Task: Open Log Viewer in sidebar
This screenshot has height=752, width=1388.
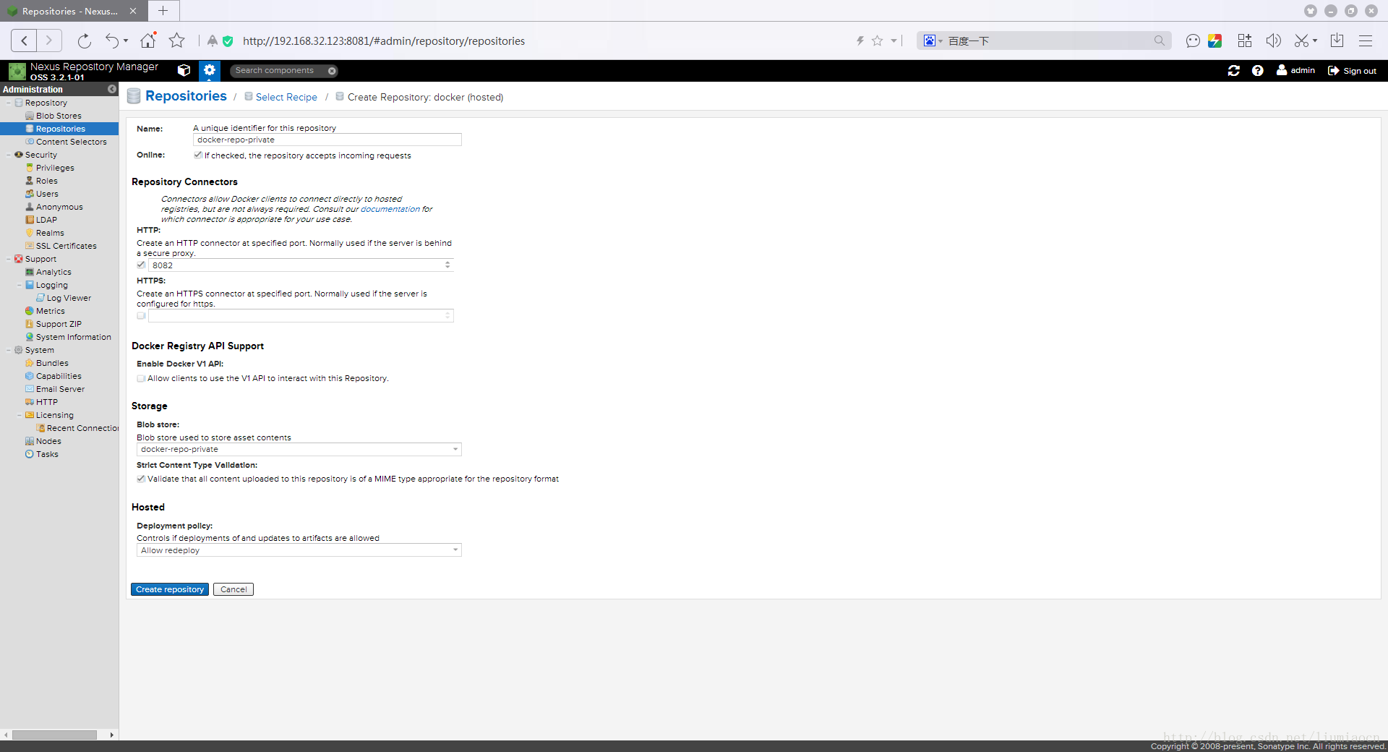Action: coord(69,298)
